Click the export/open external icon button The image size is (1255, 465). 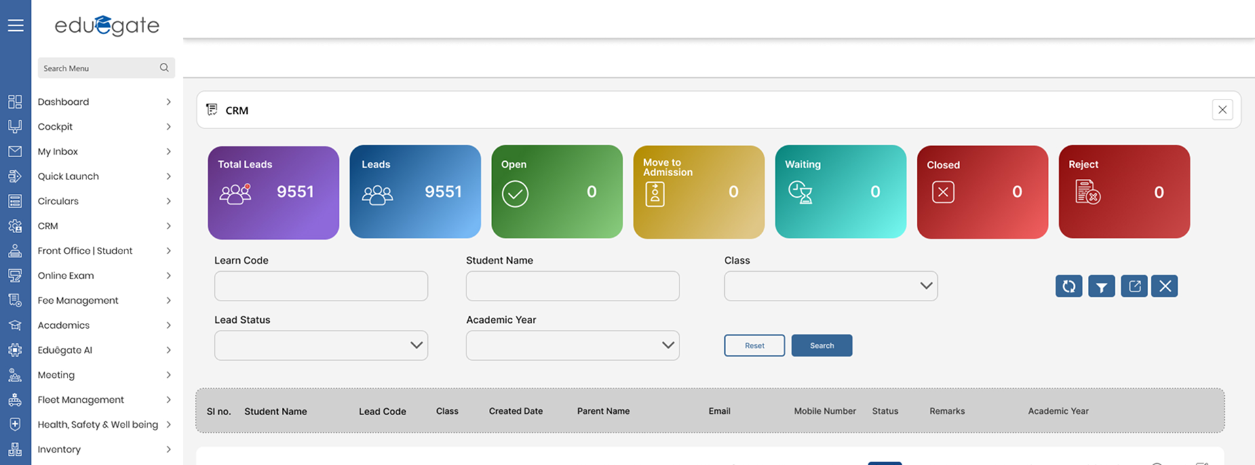point(1134,286)
